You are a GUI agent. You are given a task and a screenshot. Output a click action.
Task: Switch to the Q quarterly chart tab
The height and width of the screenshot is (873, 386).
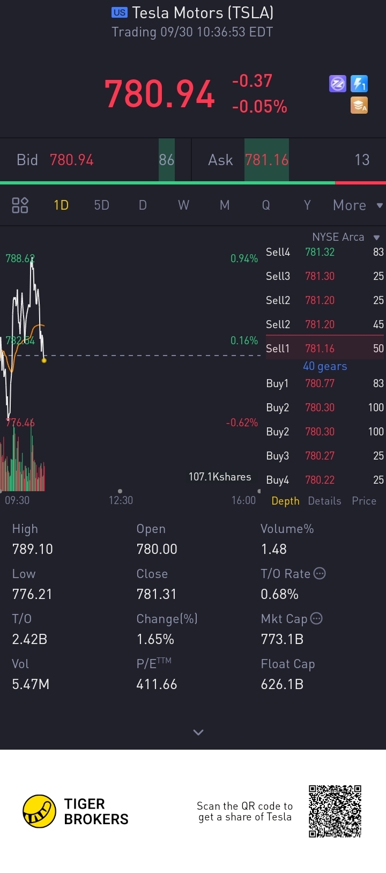pyautogui.click(x=266, y=205)
